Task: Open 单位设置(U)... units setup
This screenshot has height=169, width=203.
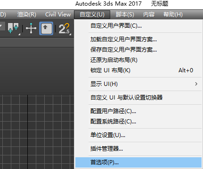Action: 138,135
